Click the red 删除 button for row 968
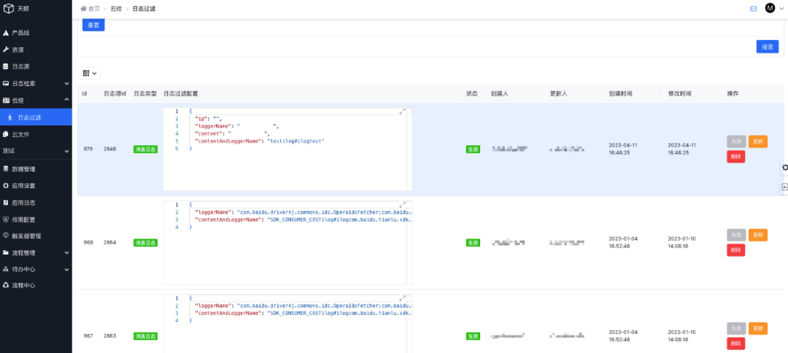The height and width of the screenshot is (353, 788). (x=735, y=250)
